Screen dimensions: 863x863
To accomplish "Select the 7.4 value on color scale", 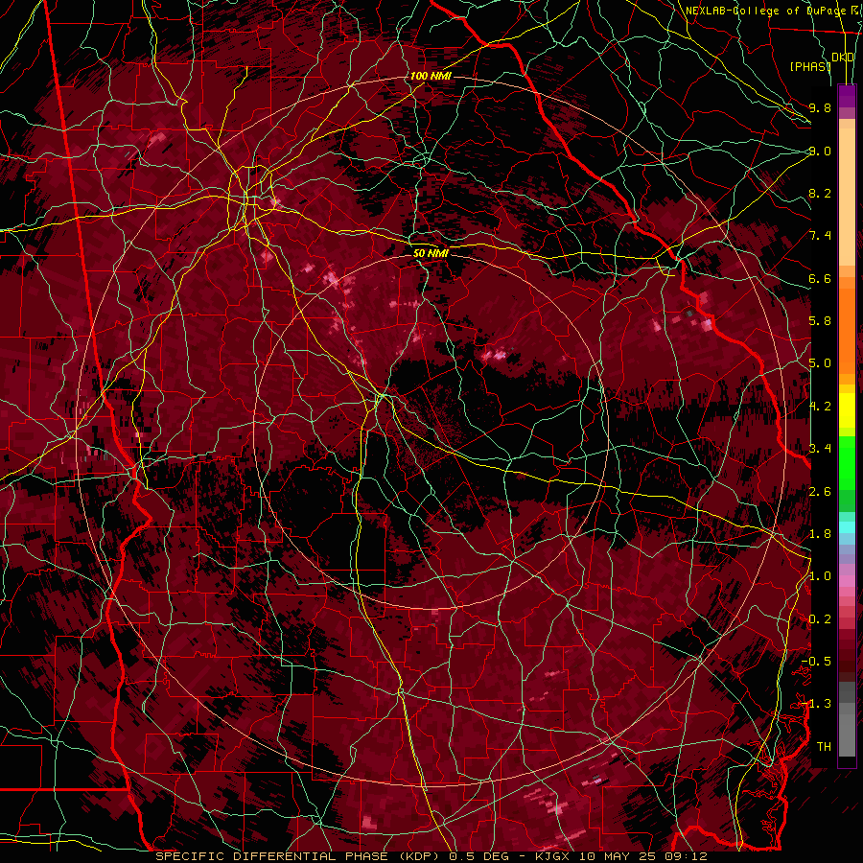I will click(820, 236).
